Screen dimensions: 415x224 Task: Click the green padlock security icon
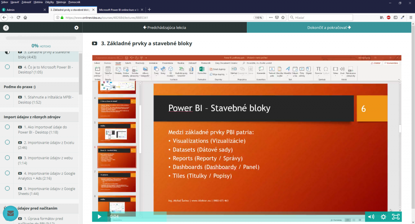click(x=62, y=18)
